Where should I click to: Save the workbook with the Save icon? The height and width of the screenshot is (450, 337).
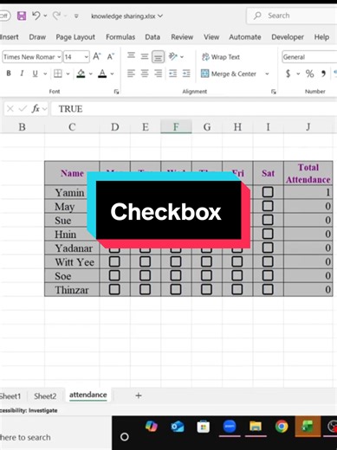[x=22, y=16]
